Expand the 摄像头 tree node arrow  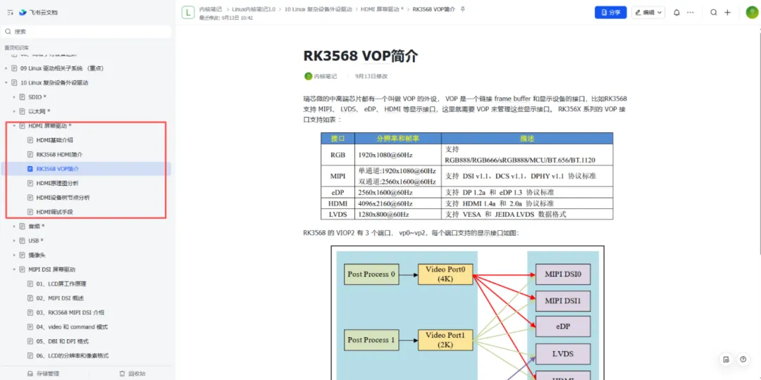(14, 255)
